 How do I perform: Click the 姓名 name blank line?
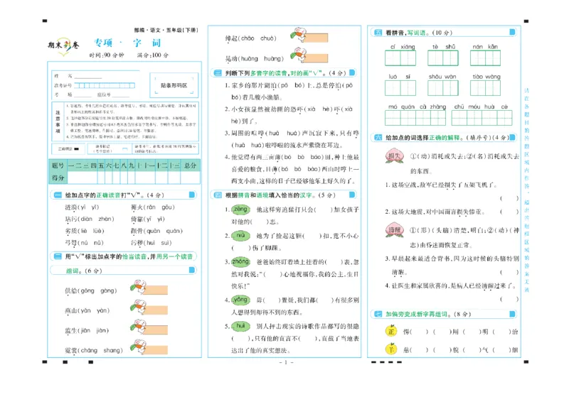[87, 77]
